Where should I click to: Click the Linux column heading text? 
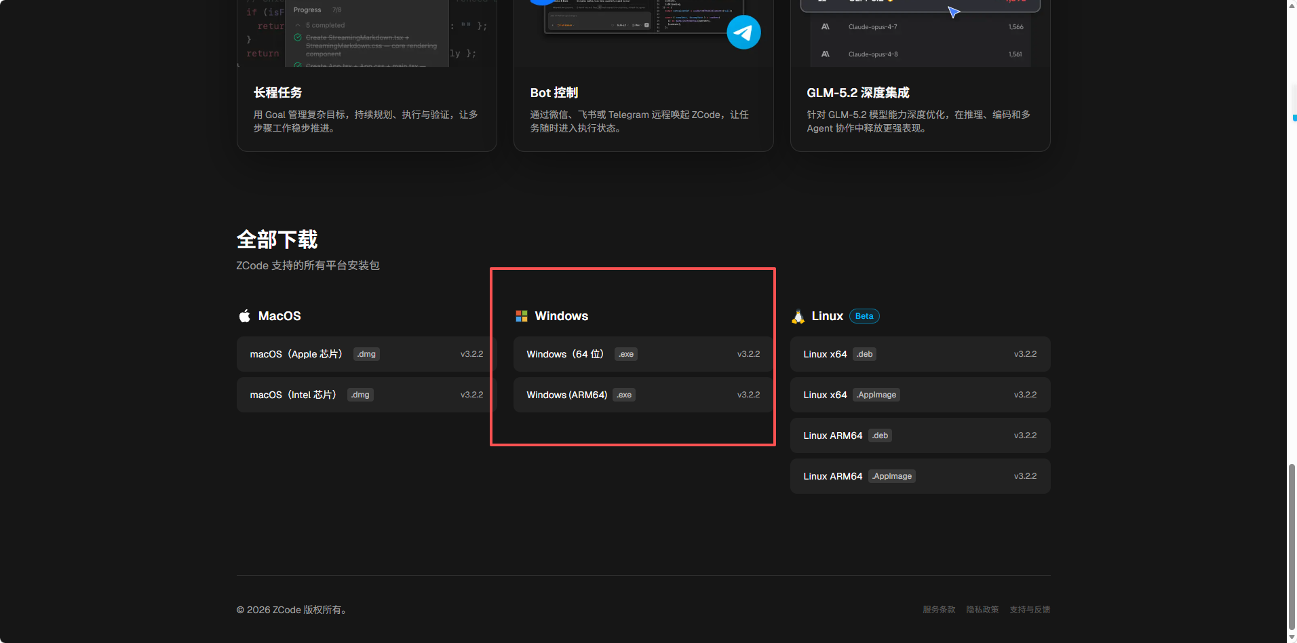point(828,316)
